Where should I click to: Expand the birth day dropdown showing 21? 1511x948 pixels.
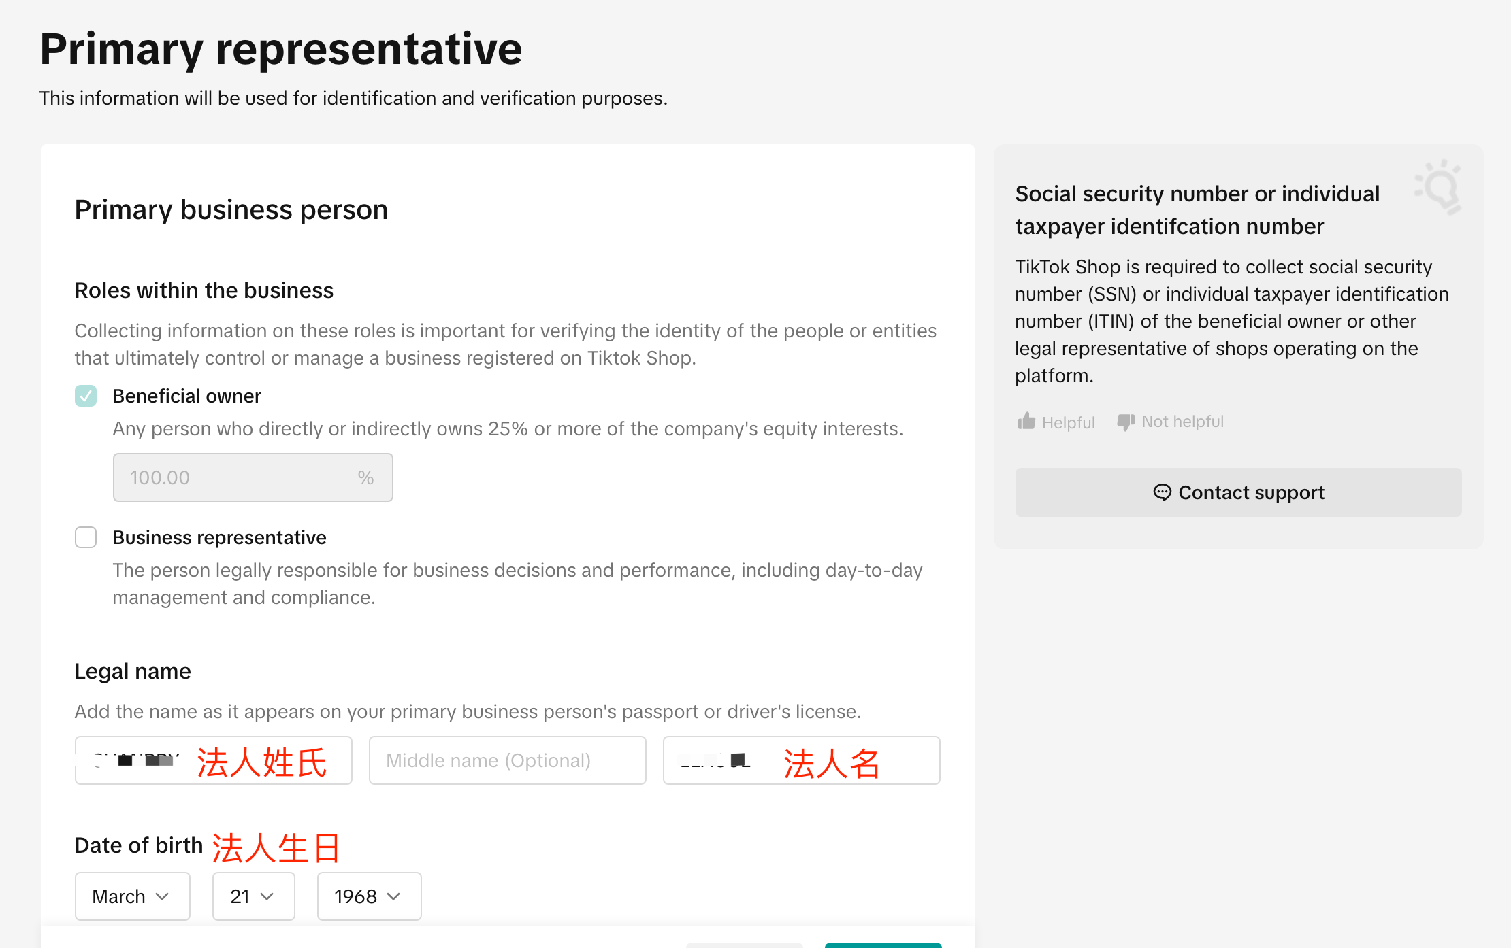pyautogui.click(x=253, y=896)
